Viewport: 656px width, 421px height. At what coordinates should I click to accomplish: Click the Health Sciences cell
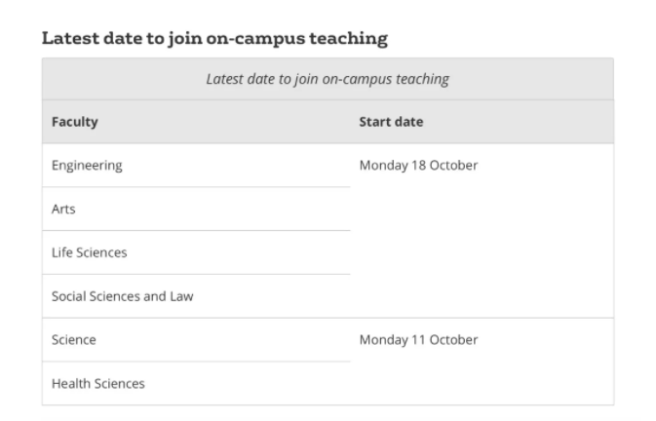tap(98, 384)
